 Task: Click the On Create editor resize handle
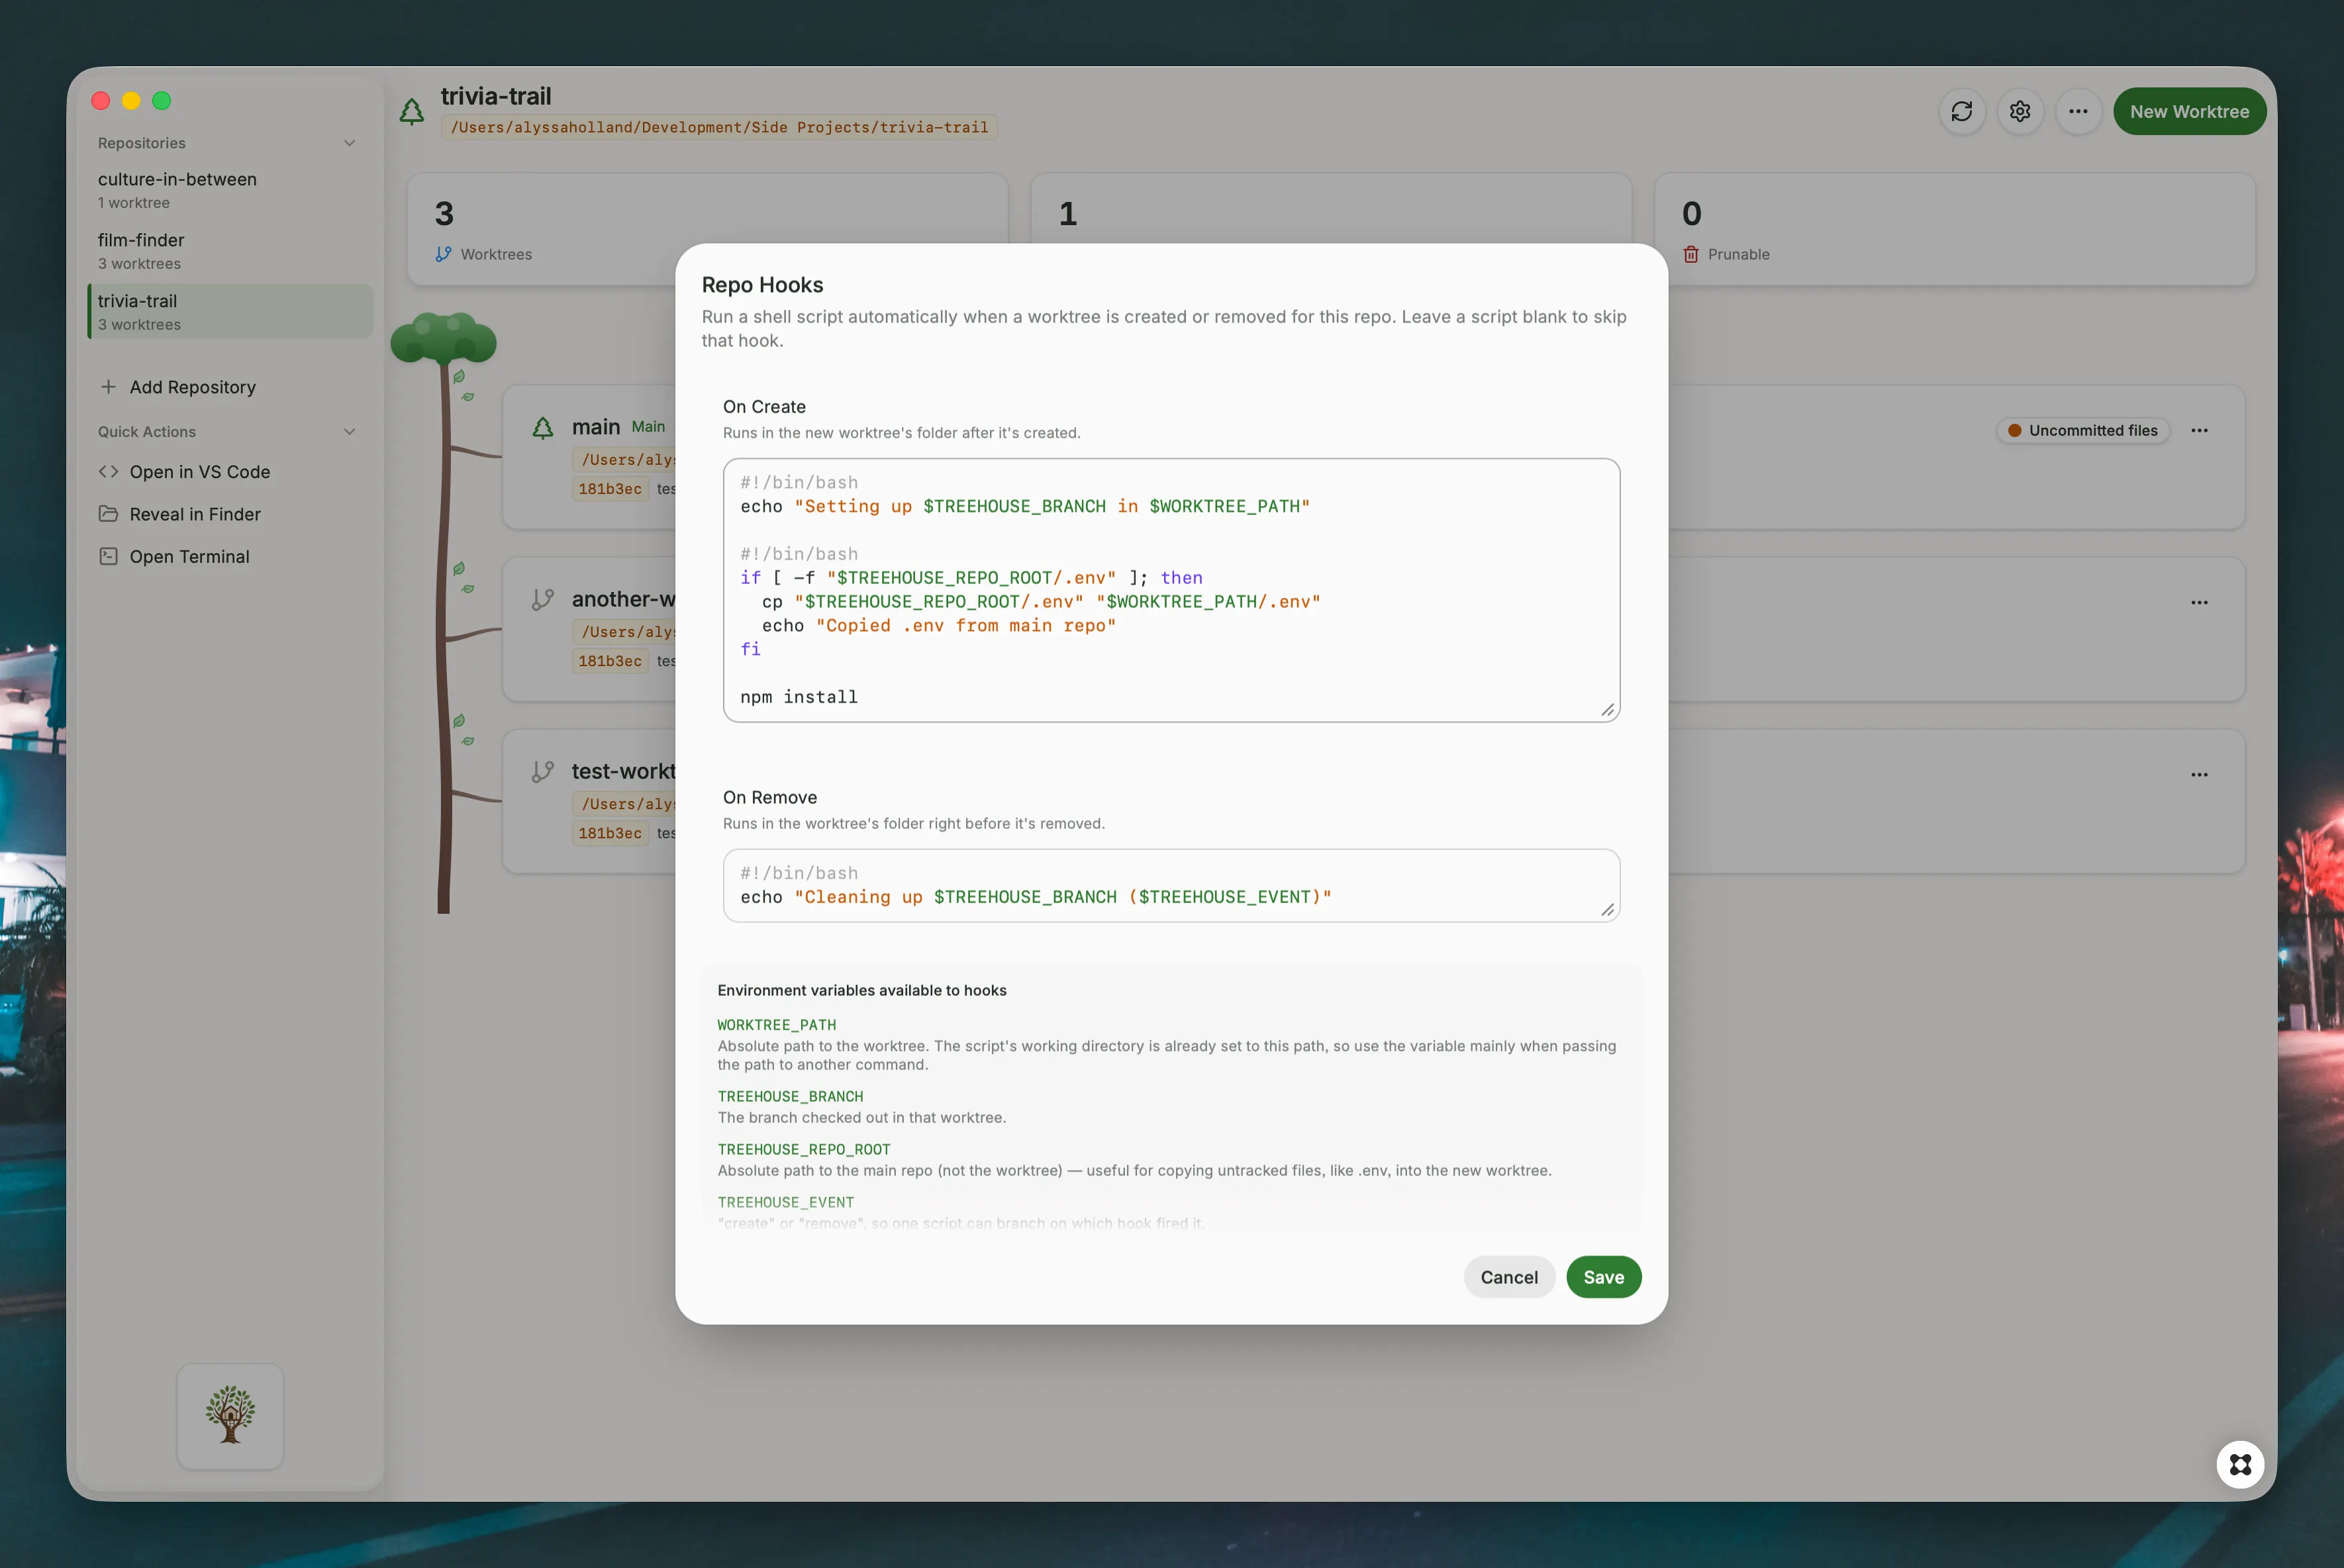point(1607,710)
